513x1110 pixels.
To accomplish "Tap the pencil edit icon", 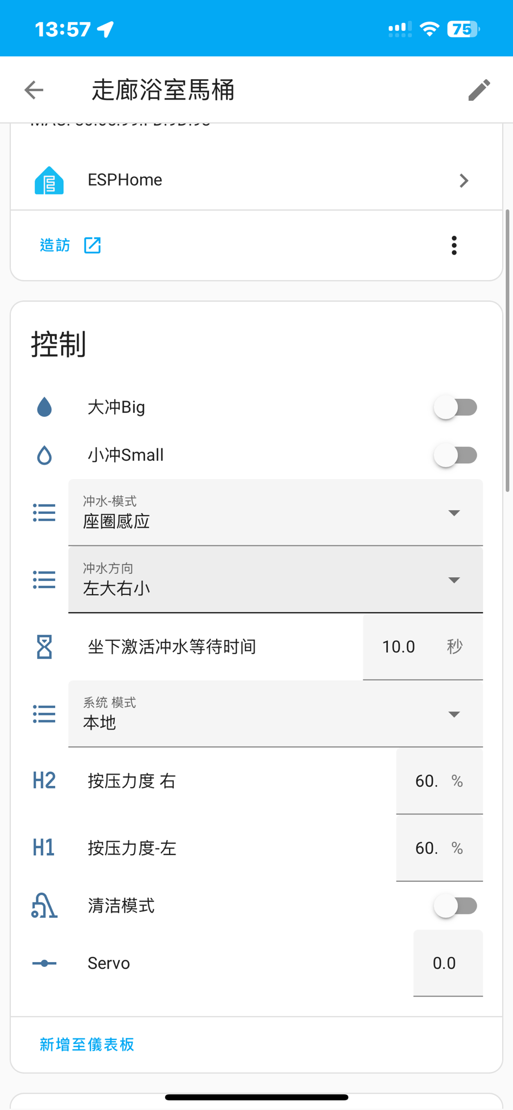I will tap(479, 90).
